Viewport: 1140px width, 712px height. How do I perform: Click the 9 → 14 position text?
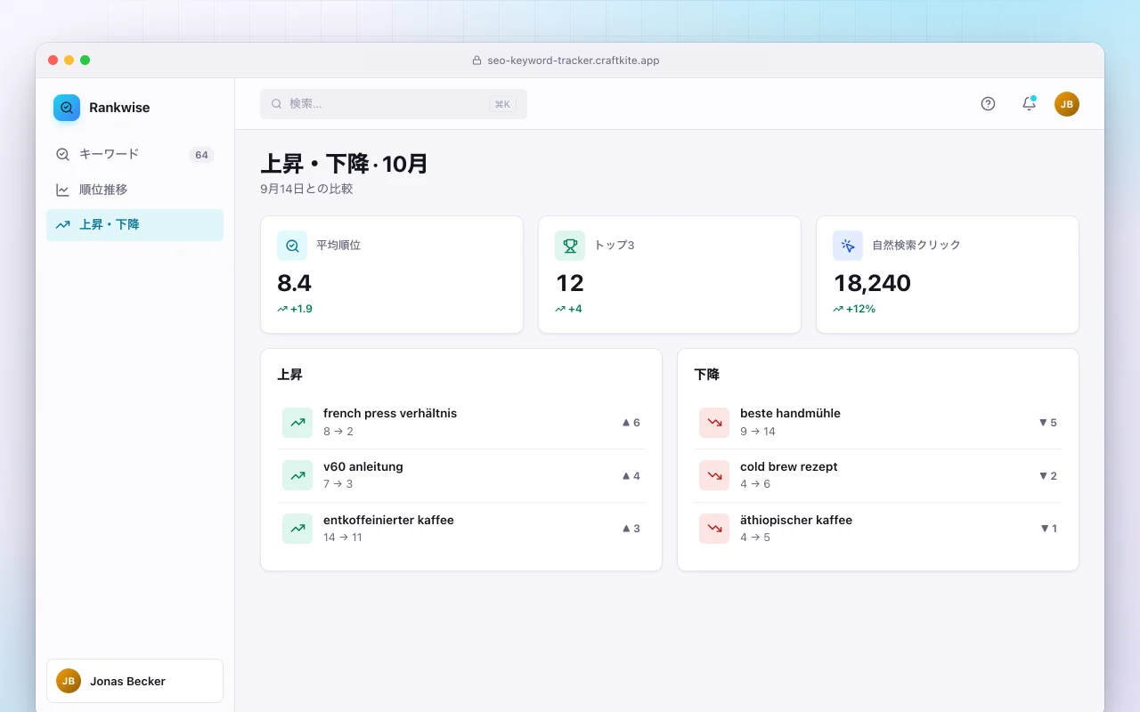click(758, 432)
